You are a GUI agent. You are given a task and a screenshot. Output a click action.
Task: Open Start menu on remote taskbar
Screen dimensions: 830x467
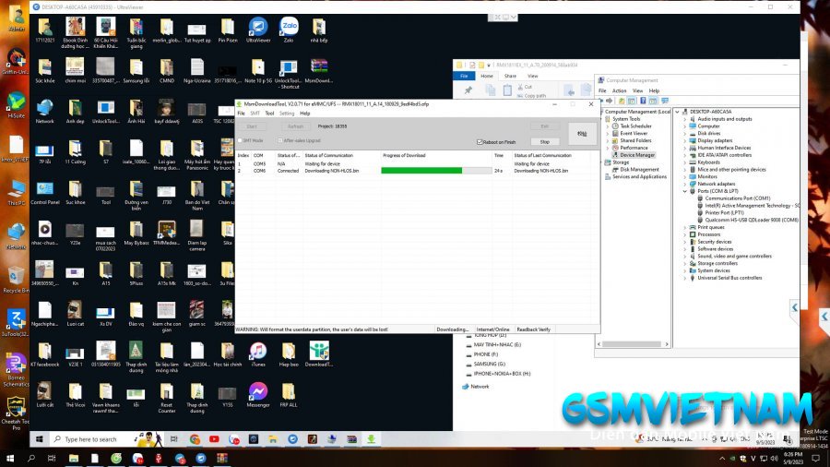tap(39, 439)
